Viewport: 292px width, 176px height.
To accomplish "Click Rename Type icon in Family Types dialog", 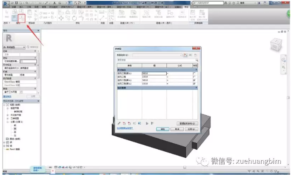I will click(191, 55).
